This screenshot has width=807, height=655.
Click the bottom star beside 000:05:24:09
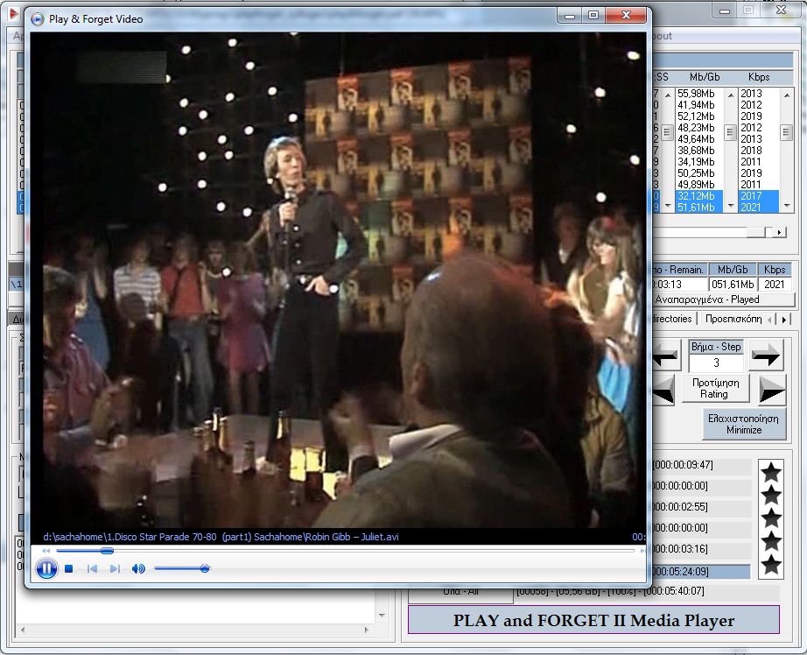point(771,564)
